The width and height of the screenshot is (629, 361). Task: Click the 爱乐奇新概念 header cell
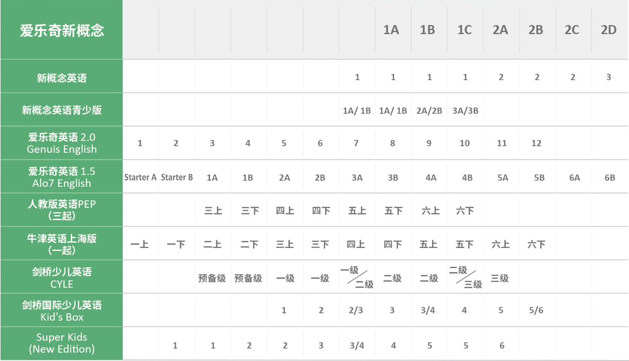tap(62, 30)
